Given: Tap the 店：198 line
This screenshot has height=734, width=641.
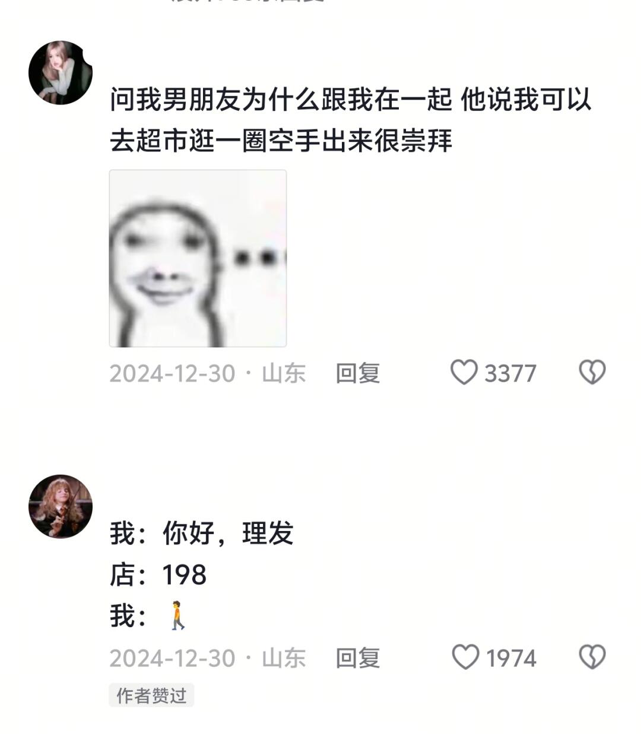Looking at the screenshot, I should click(x=158, y=574).
